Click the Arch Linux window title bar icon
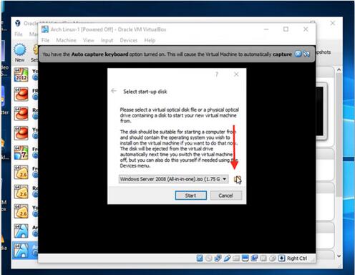This screenshot has width=355, height=275. (x=45, y=29)
